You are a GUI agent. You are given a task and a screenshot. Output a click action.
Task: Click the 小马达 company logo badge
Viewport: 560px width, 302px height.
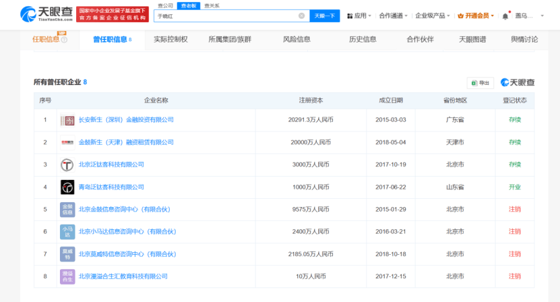pyautogui.click(x=67, y=231)
